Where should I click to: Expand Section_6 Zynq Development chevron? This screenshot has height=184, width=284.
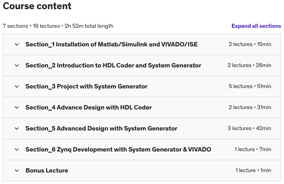[17, 149]
